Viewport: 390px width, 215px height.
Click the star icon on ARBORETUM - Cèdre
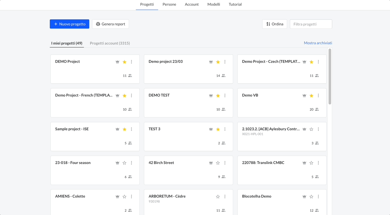tap(218, 197)
